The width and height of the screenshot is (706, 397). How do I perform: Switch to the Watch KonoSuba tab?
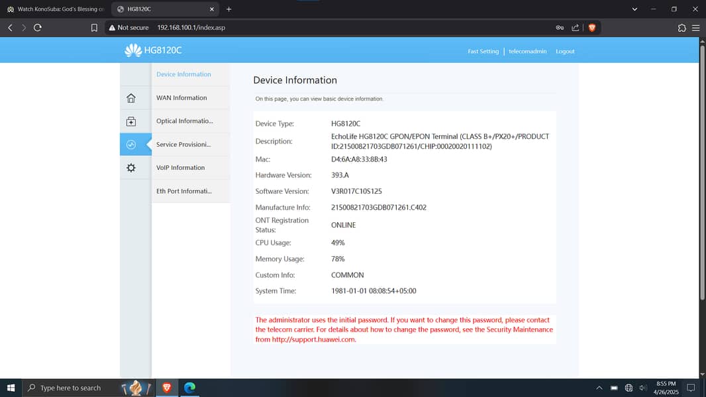56,9
